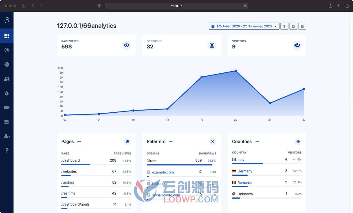Open the date range dropdown
This screenshot has width=353, height=213.
[244, 26]
